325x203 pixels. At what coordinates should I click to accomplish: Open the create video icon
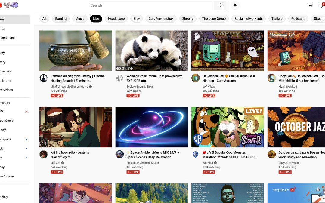tap(310, 5)
